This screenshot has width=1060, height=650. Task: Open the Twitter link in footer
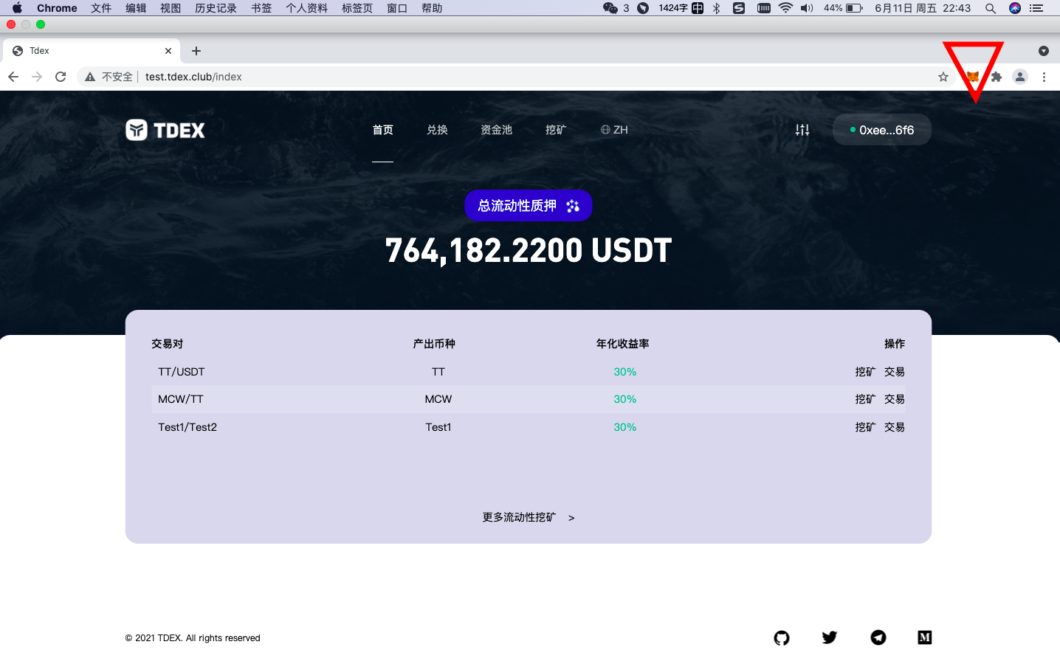(x=830, y=637)
